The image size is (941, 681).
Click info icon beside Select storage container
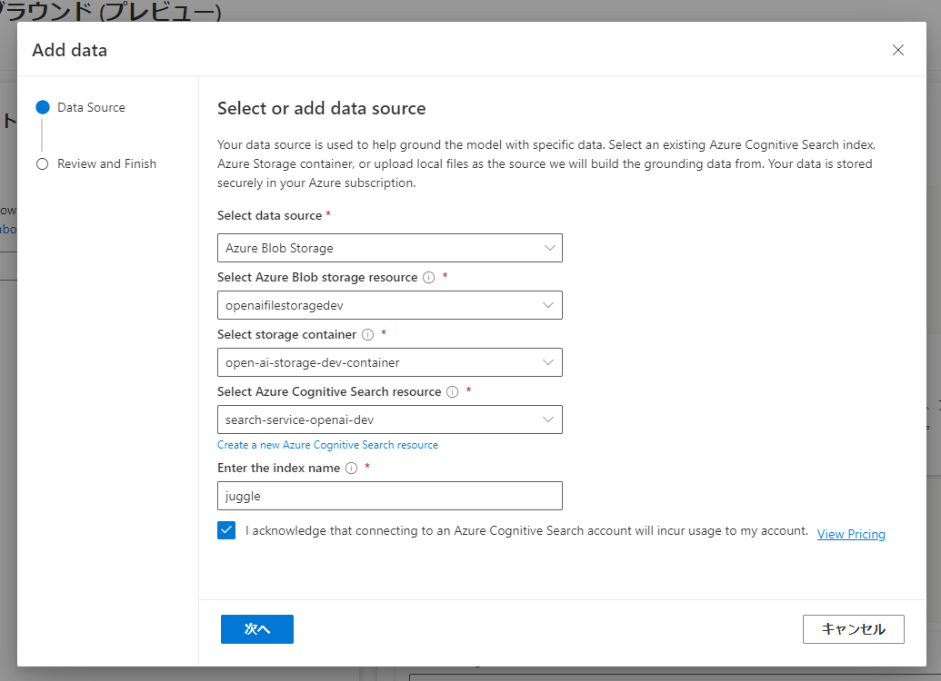(367, 334)
